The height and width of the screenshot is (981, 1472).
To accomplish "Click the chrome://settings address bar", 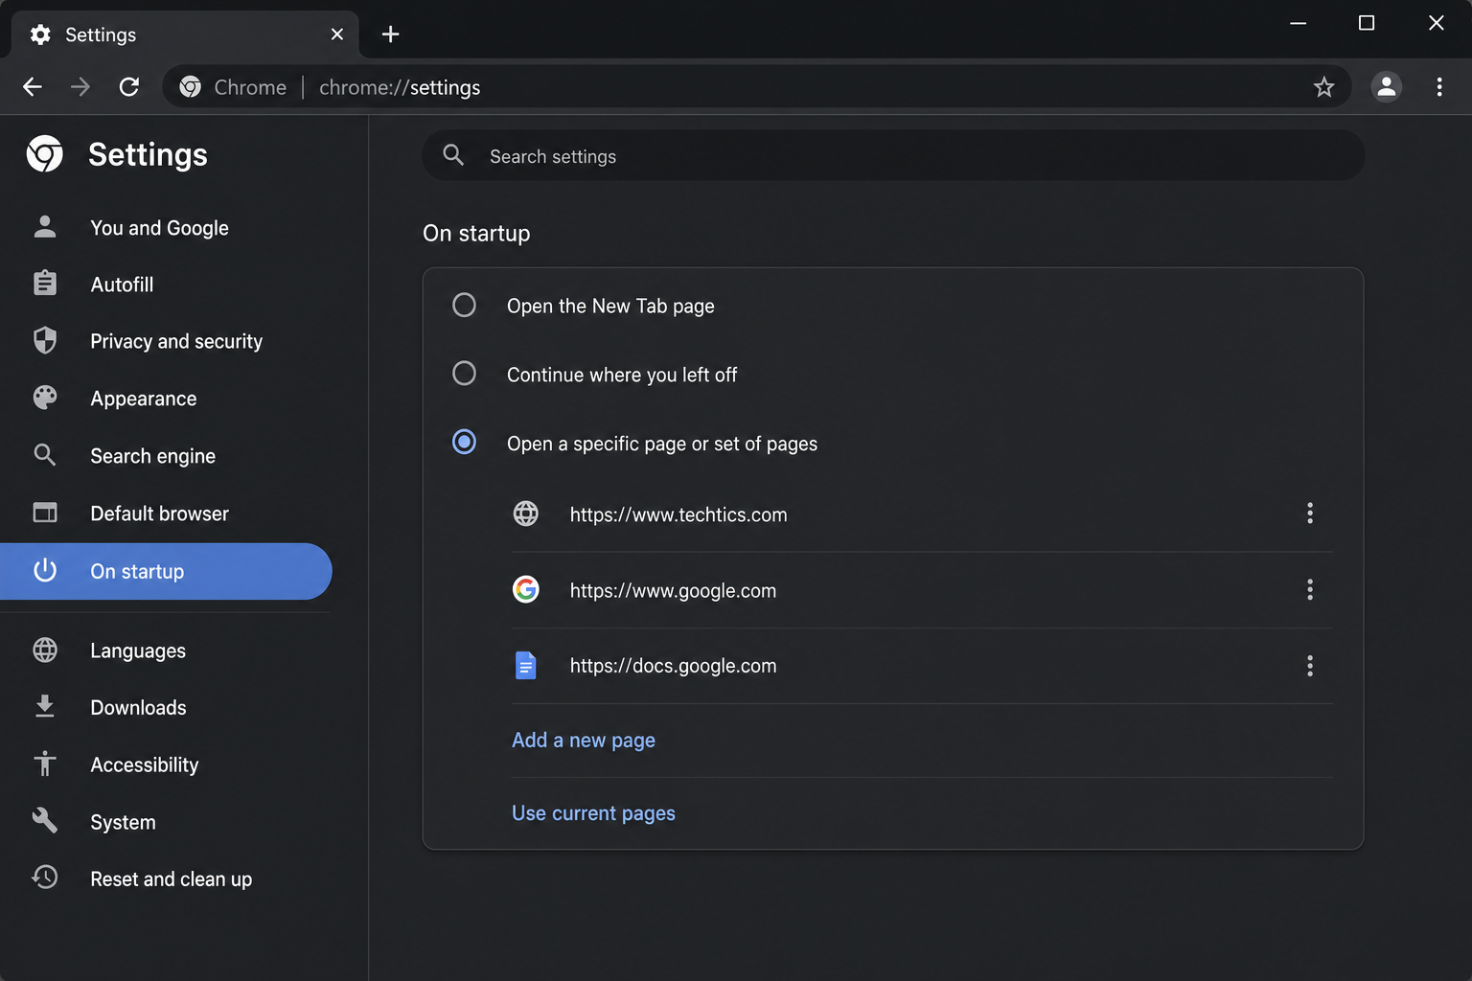I will click(757, 87).
